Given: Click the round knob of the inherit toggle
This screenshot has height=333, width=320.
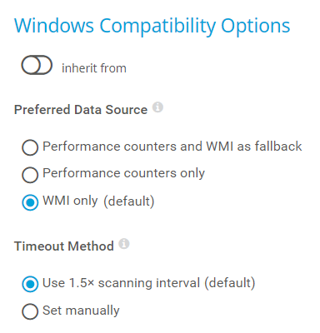Looking at the screenshot, I should point(32,65).
